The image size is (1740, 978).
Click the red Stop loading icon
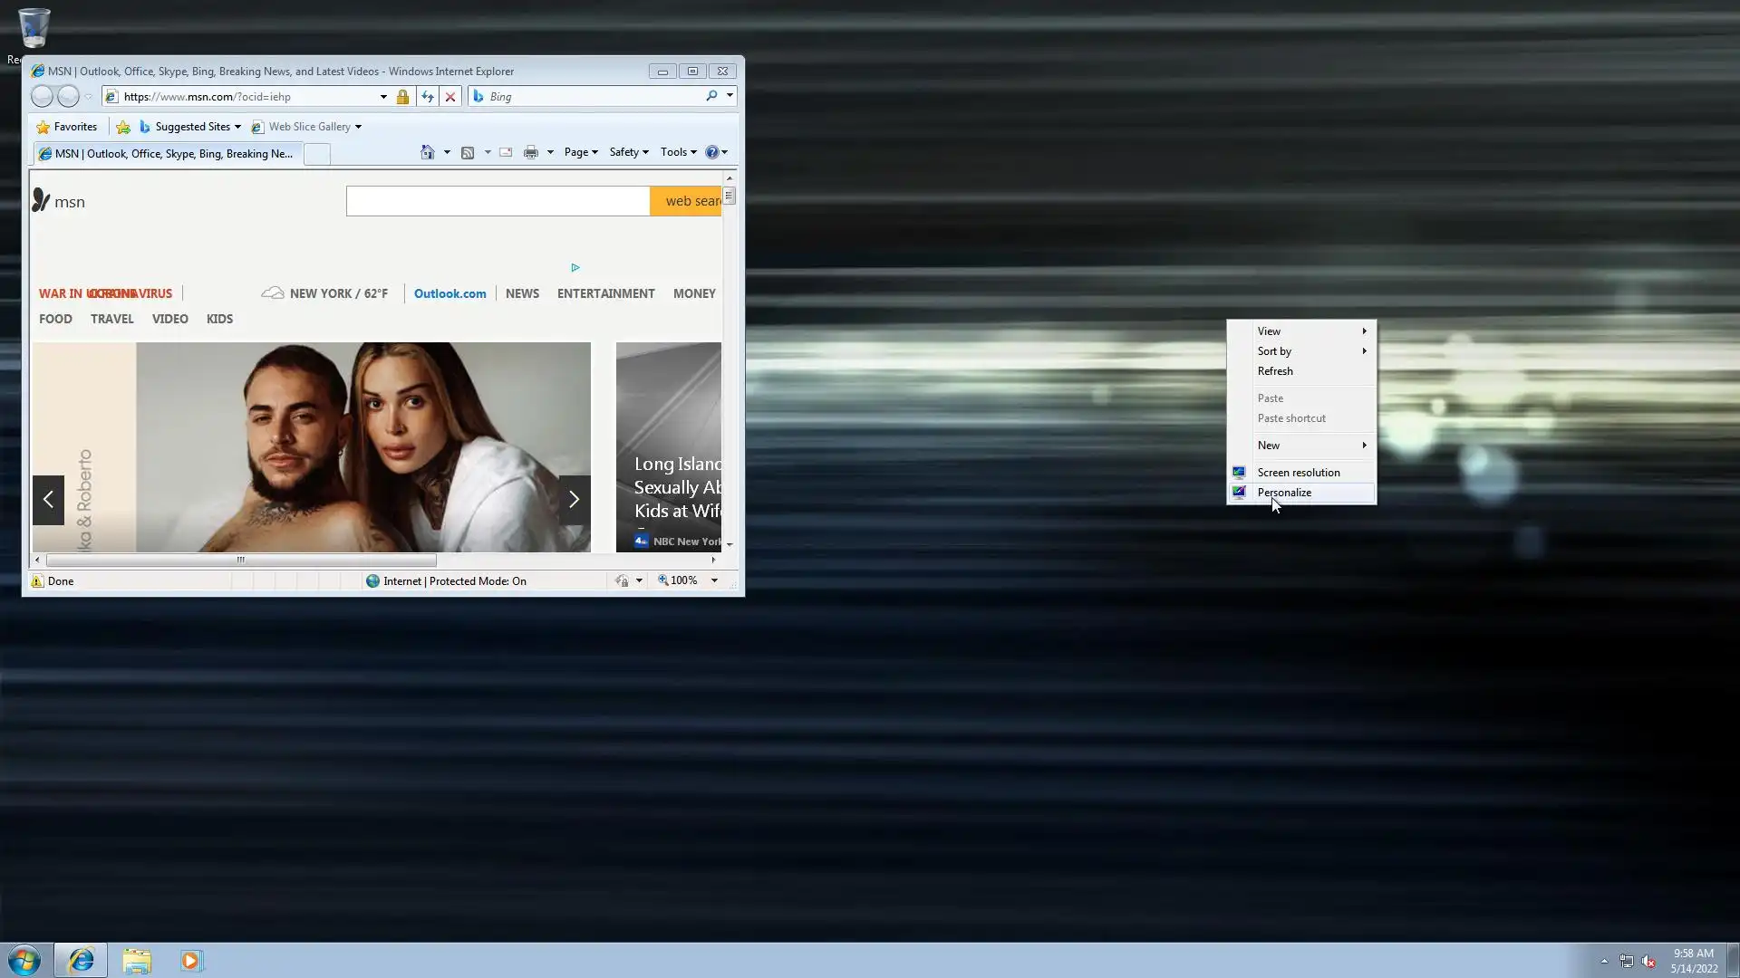(x=450, y=96)
